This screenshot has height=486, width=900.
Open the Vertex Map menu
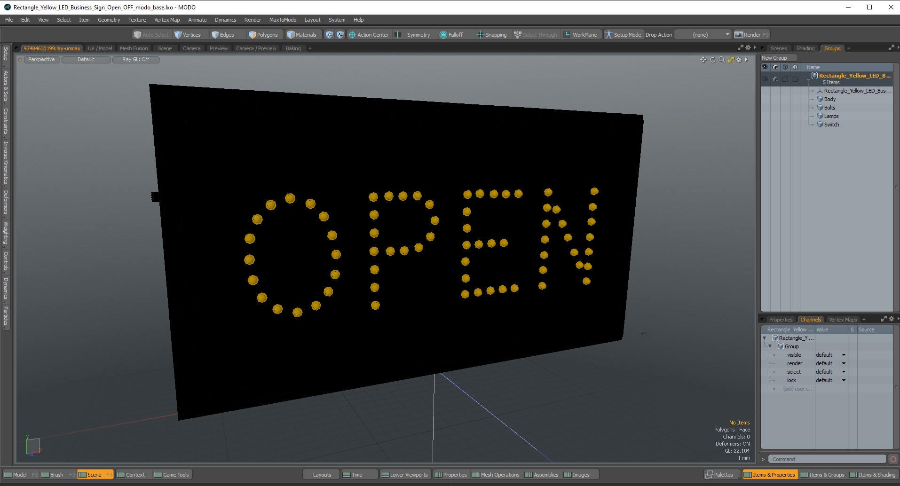pyautogui.click(x=167, y=20)
